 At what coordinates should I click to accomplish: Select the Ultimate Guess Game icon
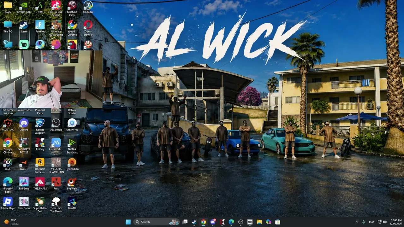coord(56,28)
